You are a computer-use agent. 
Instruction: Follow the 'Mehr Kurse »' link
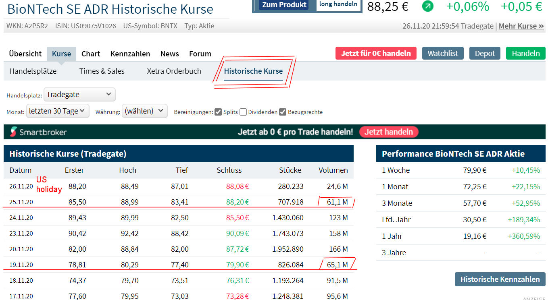[x=521, y=25]
